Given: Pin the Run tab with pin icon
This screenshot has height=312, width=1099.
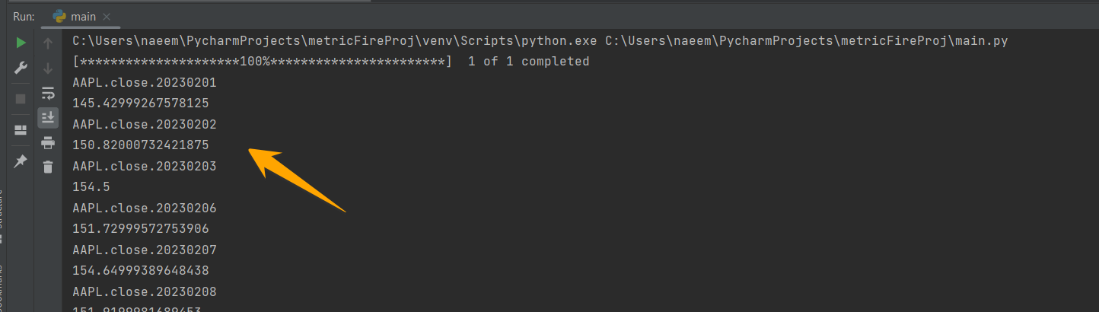Looking at the screenshot, I should [21, 161].
